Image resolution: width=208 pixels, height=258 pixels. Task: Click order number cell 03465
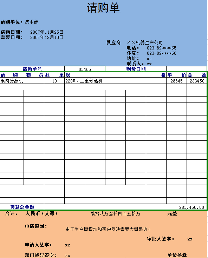coord(85,69)
